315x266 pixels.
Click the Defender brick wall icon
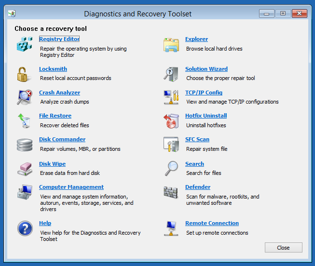click(171, 192)
